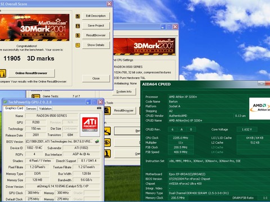This screenshot has width=270, height=202.
Task: Minimize the GPU-Z window
Action: point(88,102)
